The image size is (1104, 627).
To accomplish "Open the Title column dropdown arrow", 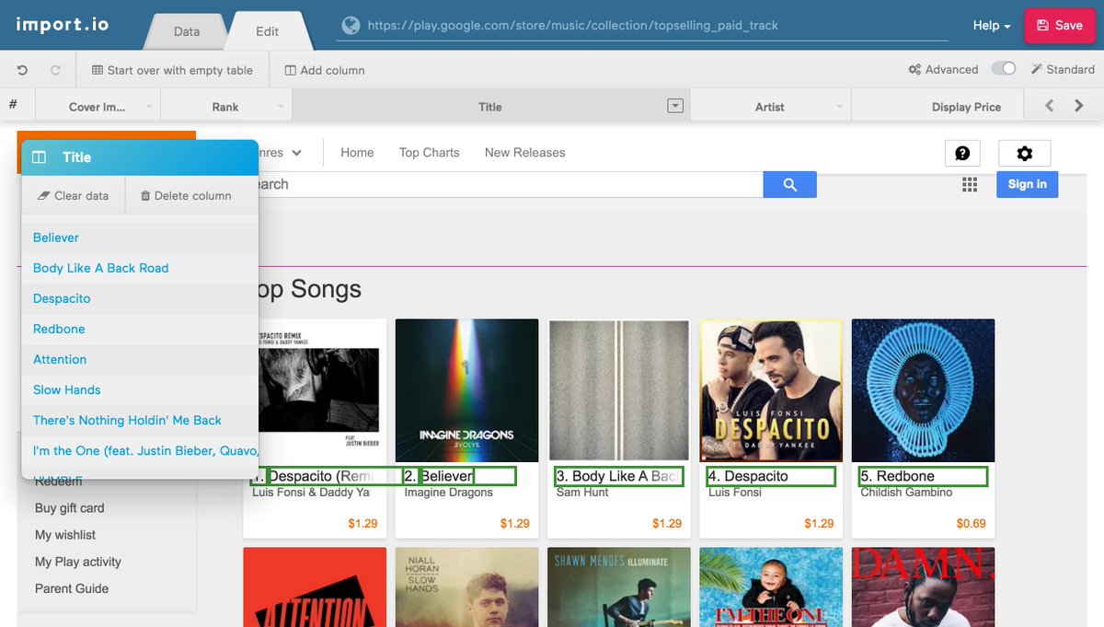I will [x=675, y=106].
